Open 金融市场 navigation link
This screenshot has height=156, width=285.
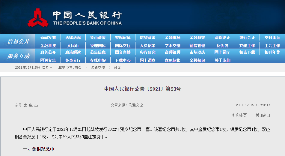click(173, 38)
